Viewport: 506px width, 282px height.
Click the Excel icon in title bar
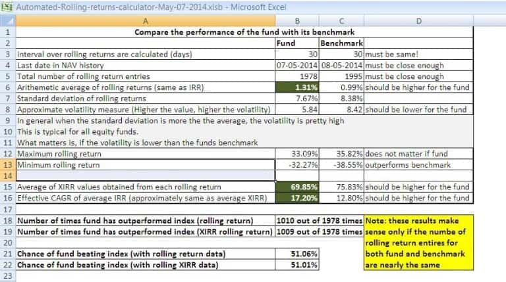[x=7, y=7]
